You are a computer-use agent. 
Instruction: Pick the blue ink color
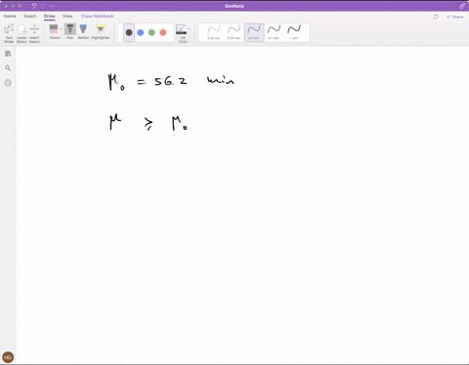[141, 32]
